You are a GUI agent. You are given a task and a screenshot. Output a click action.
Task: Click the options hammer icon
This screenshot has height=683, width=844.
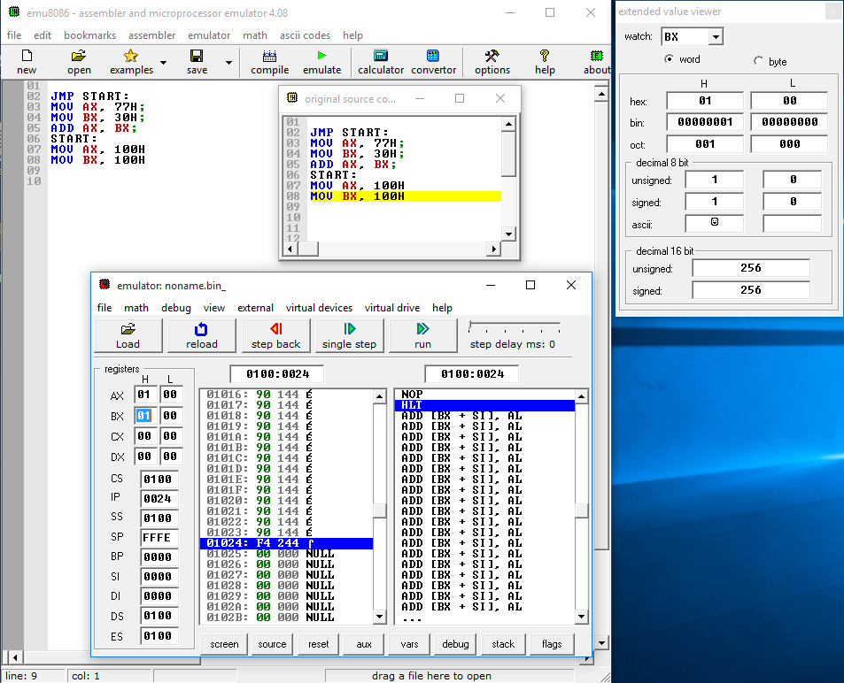tap(492, 56)
